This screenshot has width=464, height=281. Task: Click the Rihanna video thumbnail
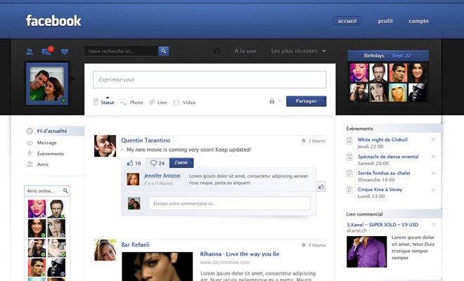(x=157, y=266)
